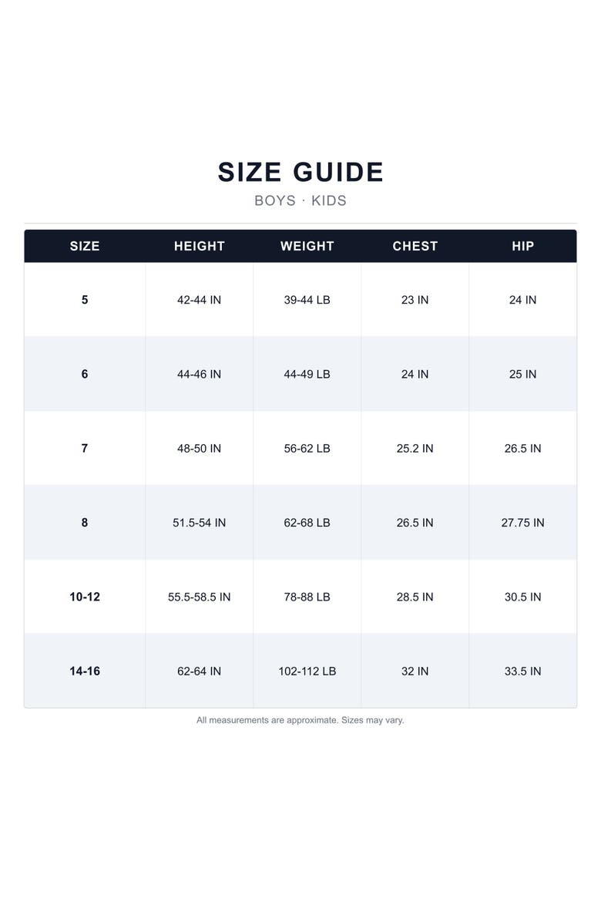This screenshot has width=601, height=902.
Task: Select the HIP column header
Action: [x=522, y=246]
